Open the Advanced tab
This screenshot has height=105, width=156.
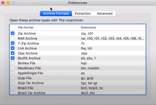[105, 14]
